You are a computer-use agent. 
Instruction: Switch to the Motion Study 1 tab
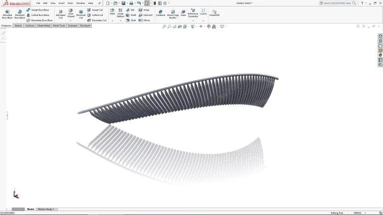(x=46, y=209)
